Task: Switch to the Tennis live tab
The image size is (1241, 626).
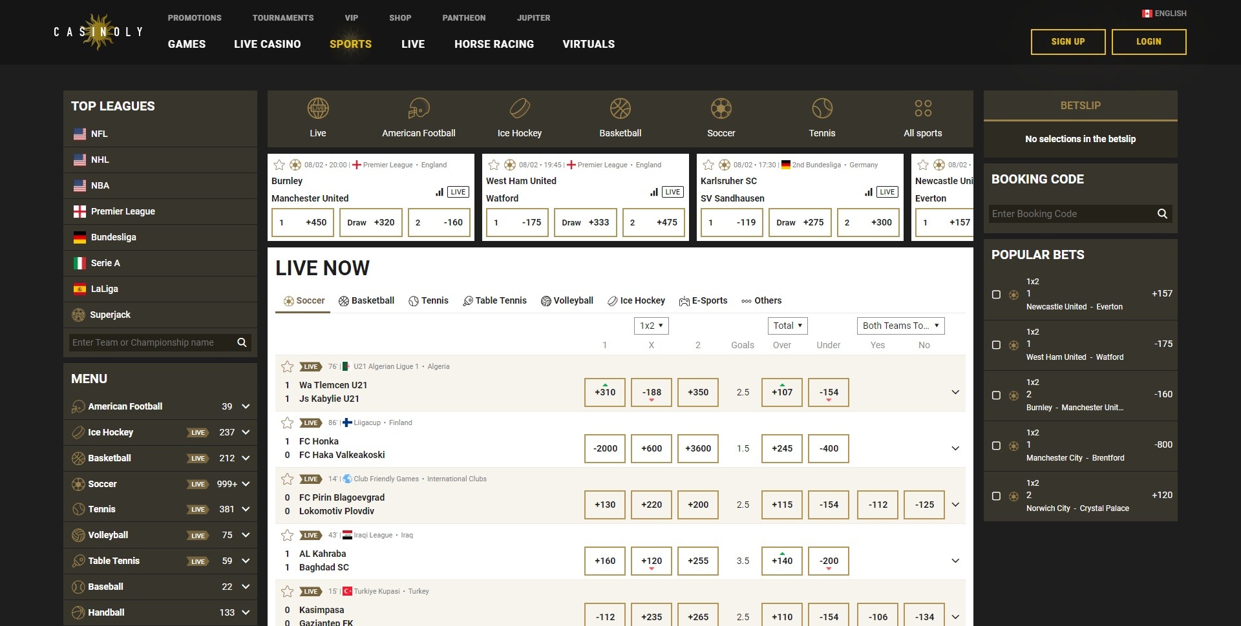Action: 429,300
